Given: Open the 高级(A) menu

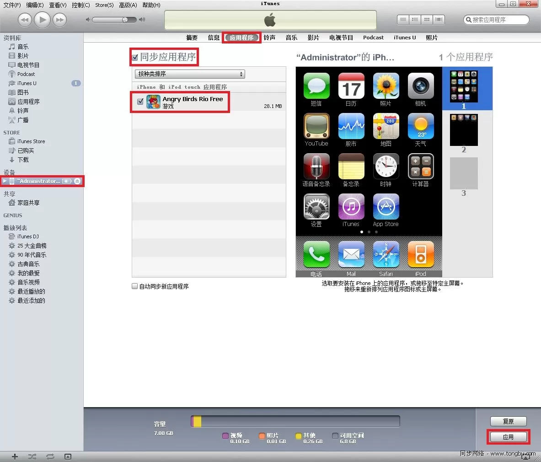Looking at the screenshot, I should tap(128, 5).
